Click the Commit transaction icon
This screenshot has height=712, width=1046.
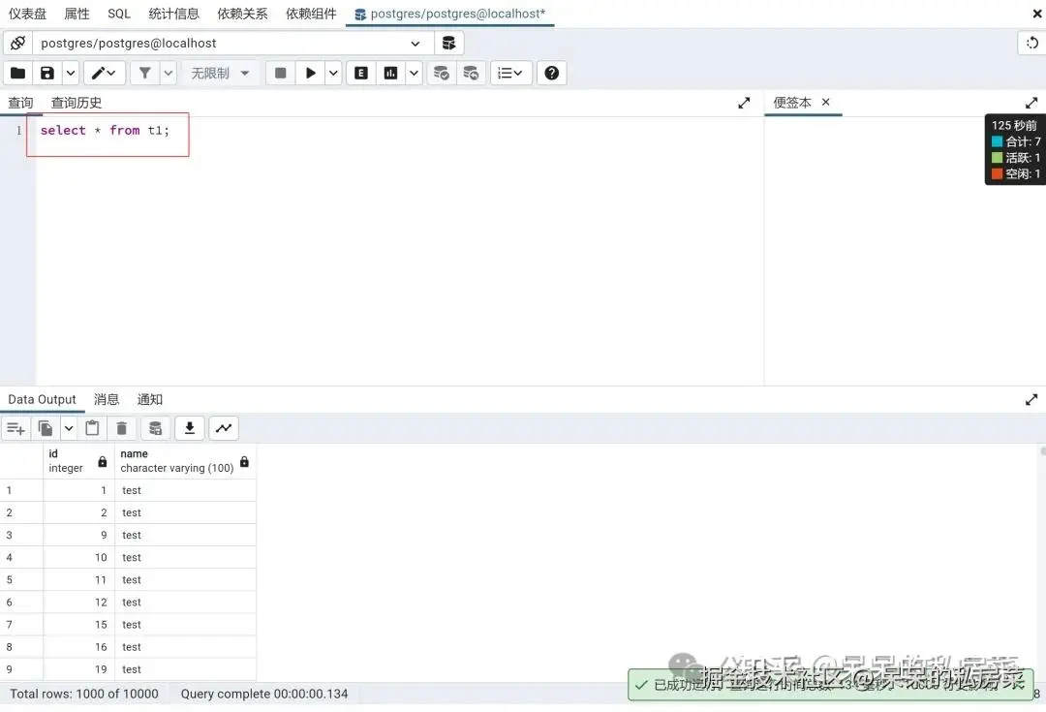pos(441,74)
